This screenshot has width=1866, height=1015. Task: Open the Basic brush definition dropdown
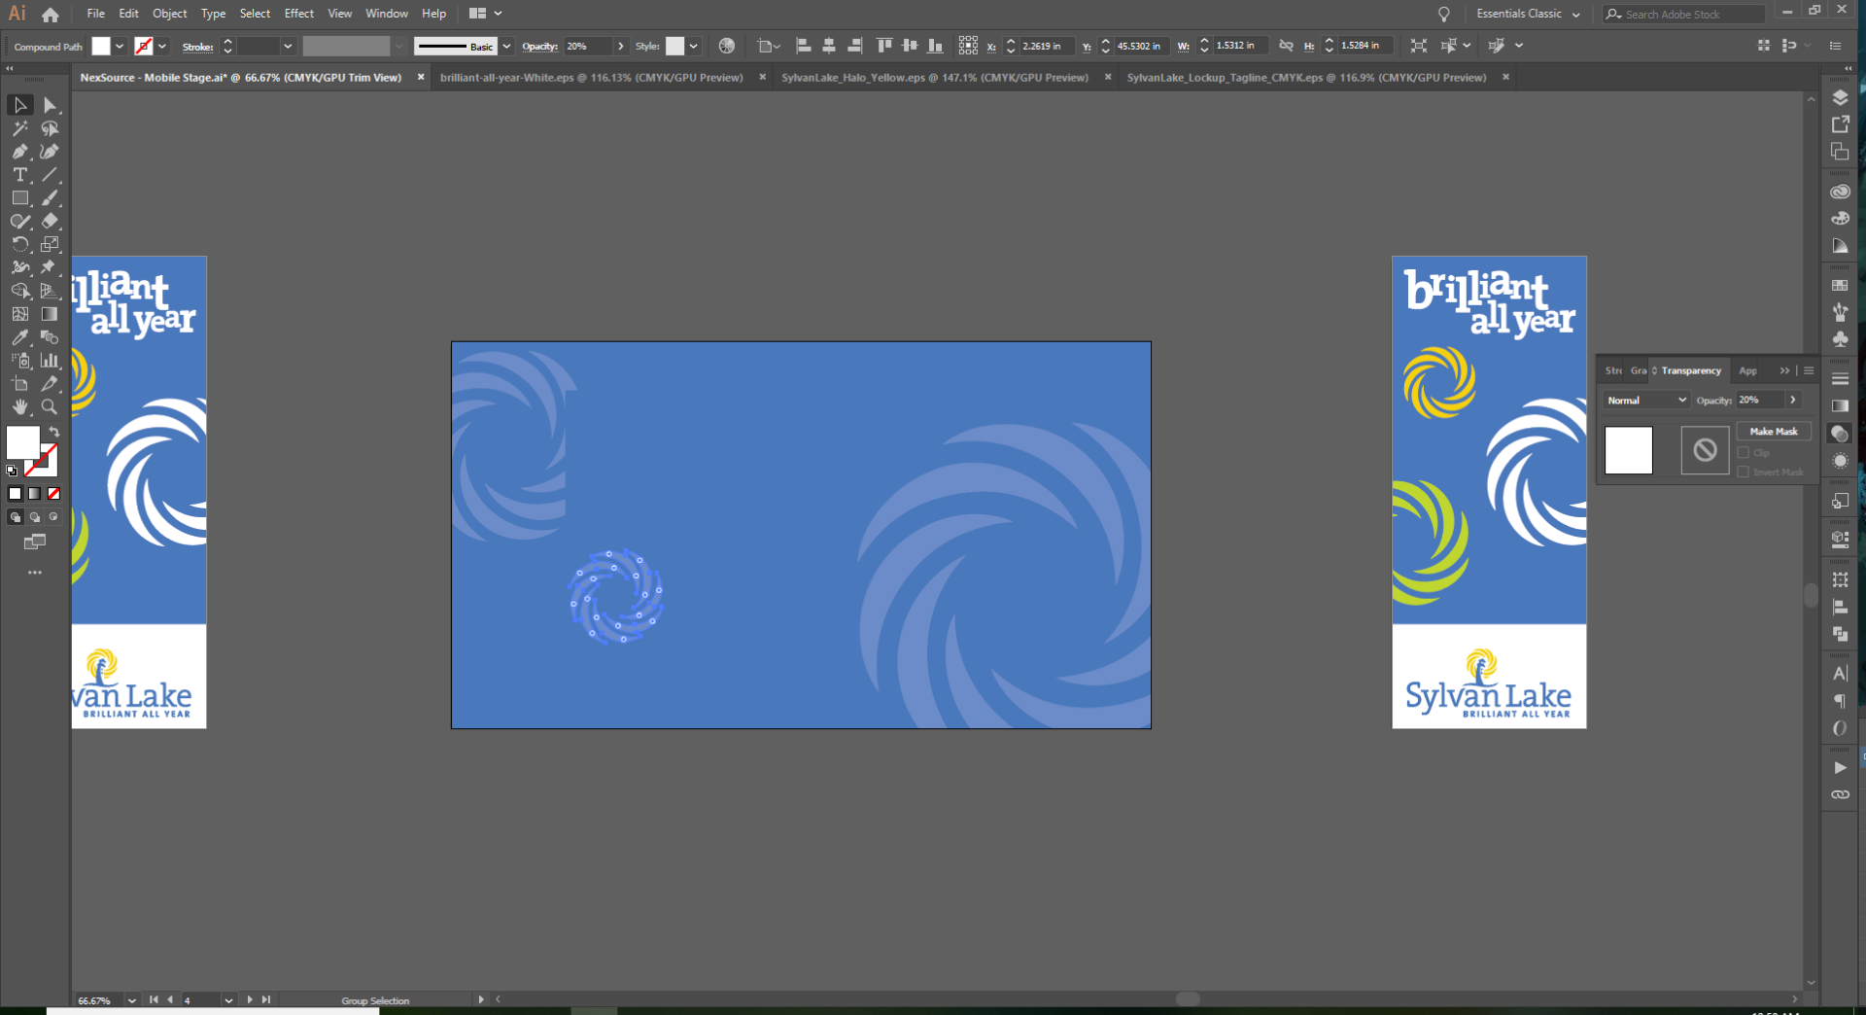click(506, 47)
